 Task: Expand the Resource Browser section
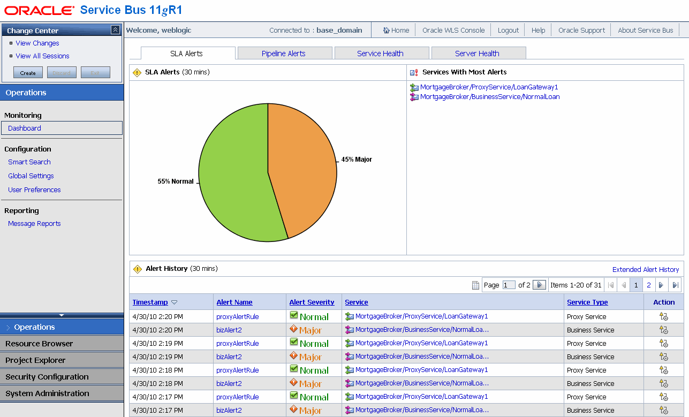(x=62, y=344)
